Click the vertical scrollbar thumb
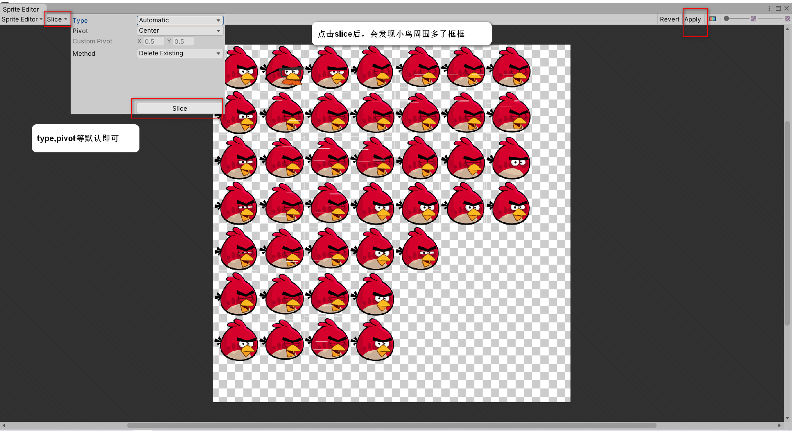 (787, 223)
